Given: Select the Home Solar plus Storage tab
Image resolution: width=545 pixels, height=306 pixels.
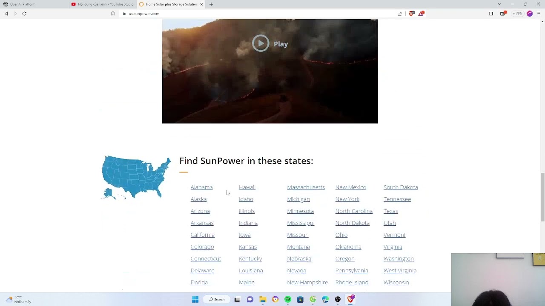Looking at the screenshot, I should tap(170, 4).
